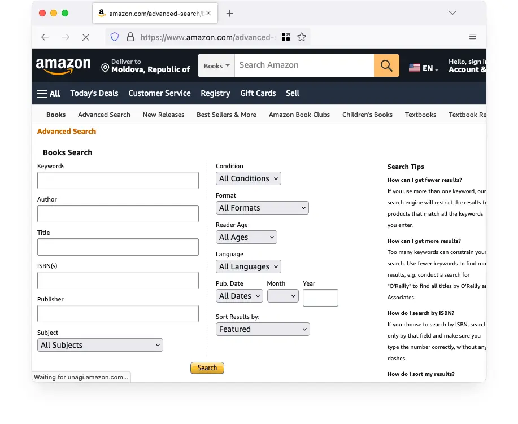
Task: Bookmark this page with star icon
Action: [301, 37]
